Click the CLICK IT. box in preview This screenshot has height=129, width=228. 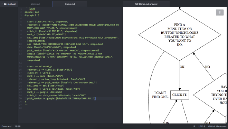(x=180, y=95)
